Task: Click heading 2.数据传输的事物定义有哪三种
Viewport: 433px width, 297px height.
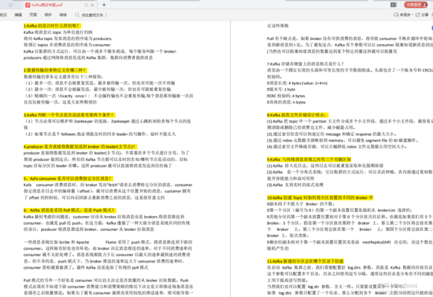Action: [55, 70]
